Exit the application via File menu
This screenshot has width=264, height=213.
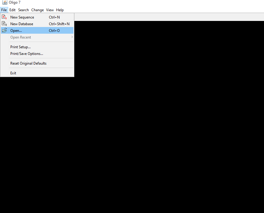pyautogui.click(x=13, y=73)
